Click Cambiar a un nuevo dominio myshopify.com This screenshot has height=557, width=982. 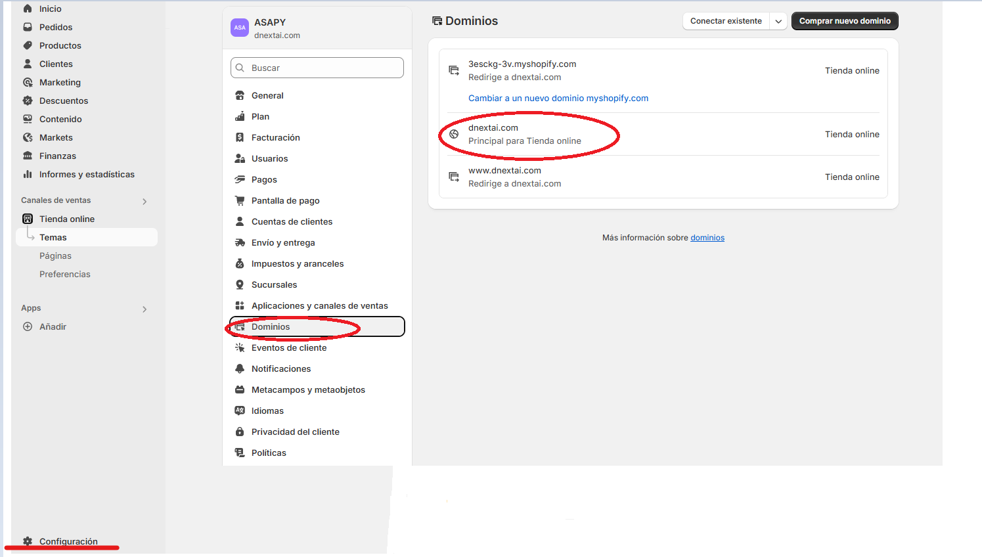(x=558, y=98)
